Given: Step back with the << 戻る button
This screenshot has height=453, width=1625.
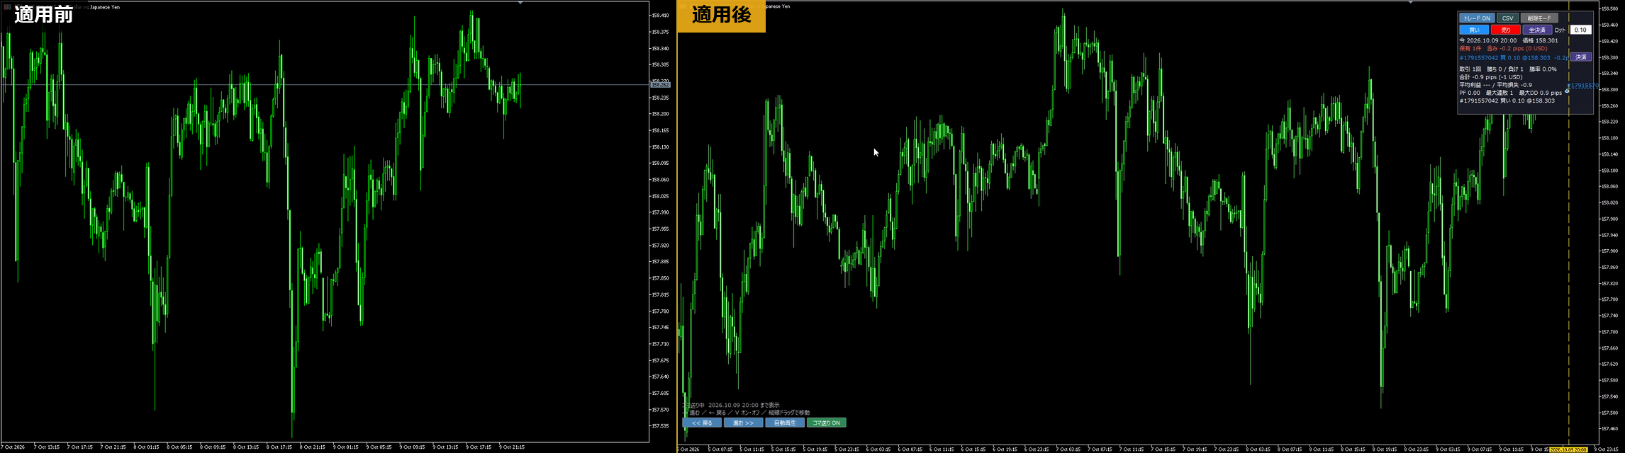Looking at the screenshot, I should click(x=702, y=423).
